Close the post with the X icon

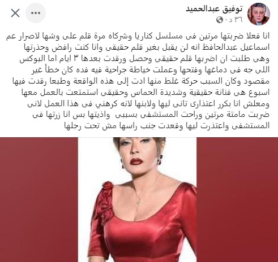(x=15, y=13)
